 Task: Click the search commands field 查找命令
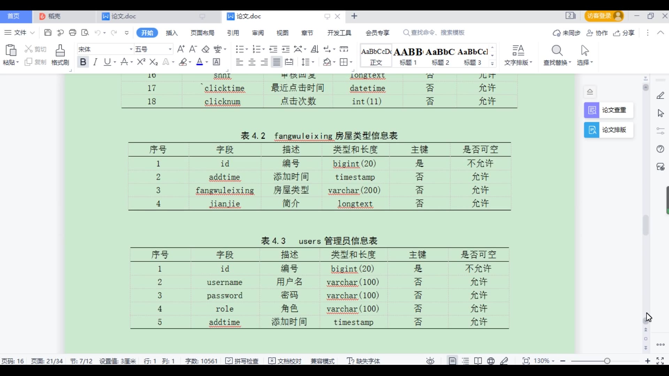coord(438,33)
